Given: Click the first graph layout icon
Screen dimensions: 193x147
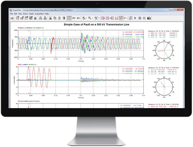Looking at the screenshot, I should 103,18.
